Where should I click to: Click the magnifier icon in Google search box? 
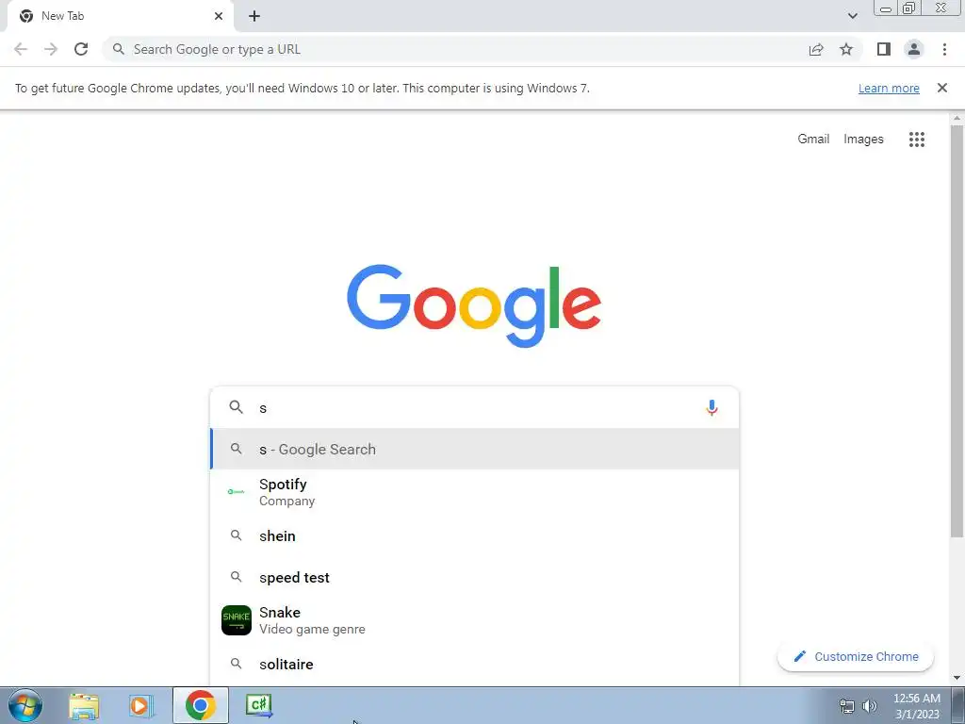tap(237, 407)
